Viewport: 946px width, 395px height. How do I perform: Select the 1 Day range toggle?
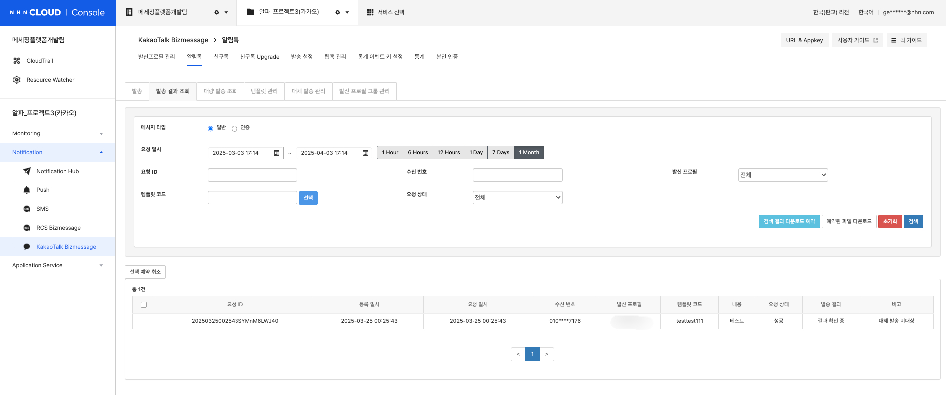tap(476, 153)
